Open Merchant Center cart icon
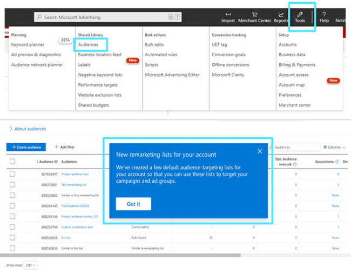 pyautogui.click(x=254, y=14)
